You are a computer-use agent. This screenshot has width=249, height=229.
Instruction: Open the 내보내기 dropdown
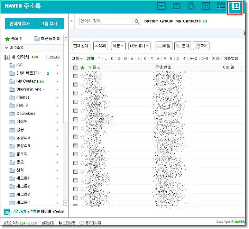(x=139, y=46)
